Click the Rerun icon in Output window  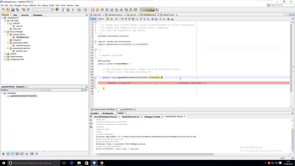[91, 117]
